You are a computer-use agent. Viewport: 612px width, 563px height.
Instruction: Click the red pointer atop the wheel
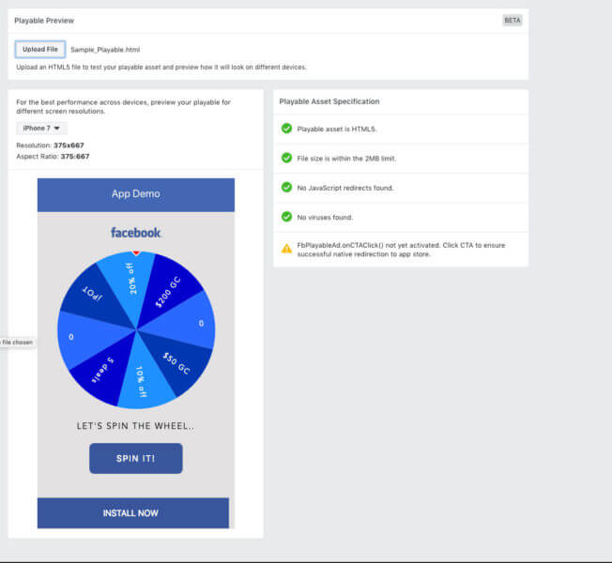point(136,253)
